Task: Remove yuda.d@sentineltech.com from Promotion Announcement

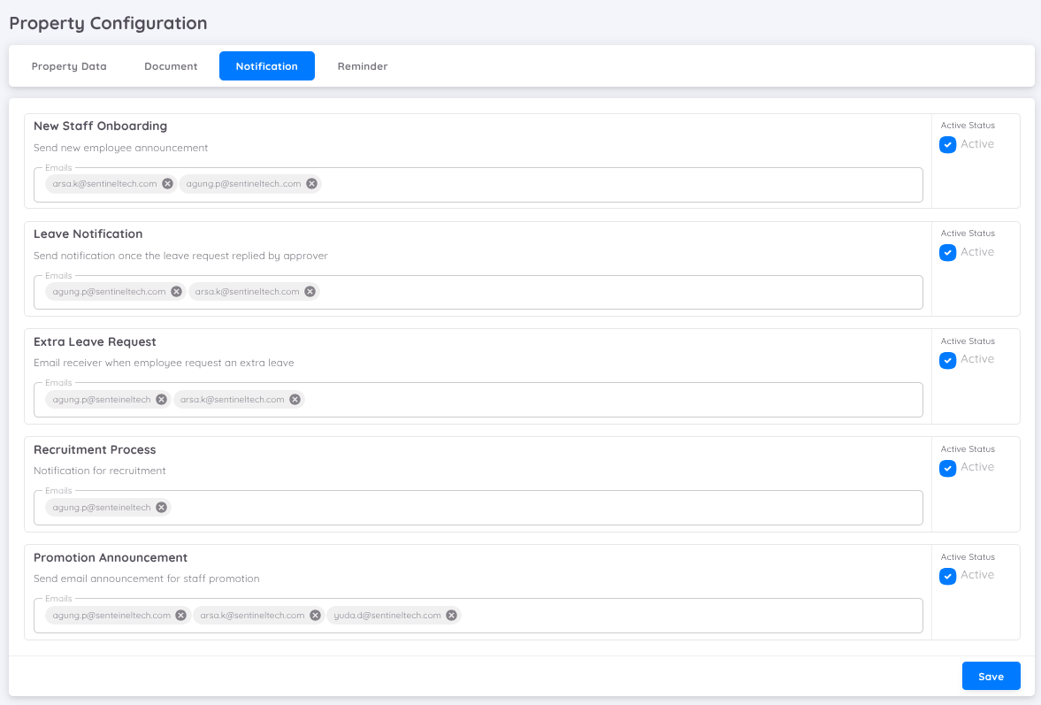Action: pos(450,615)
